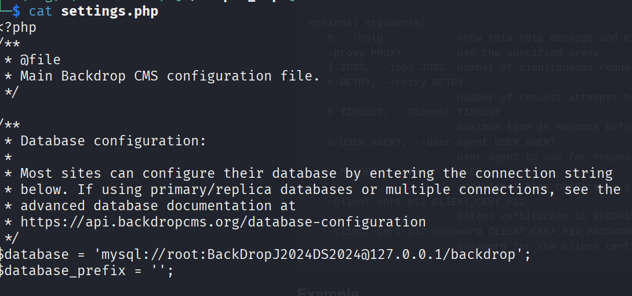632x296 pixels.
Task: Click the faded "--client-cert-p12 CLIENT_CERT_P12" option
Action: [423, 202]
